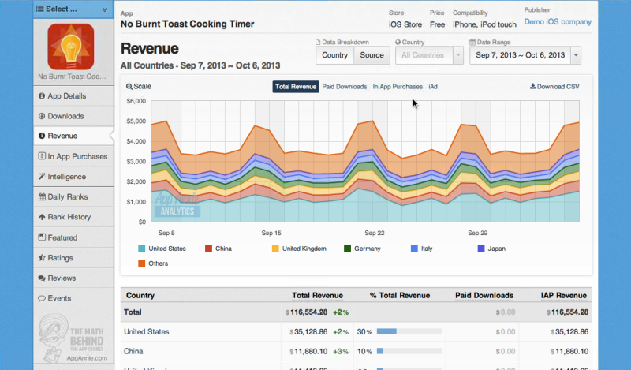Screen dimensions: 631x370
Task: Open Rank History page
Action: click(73, 217)
